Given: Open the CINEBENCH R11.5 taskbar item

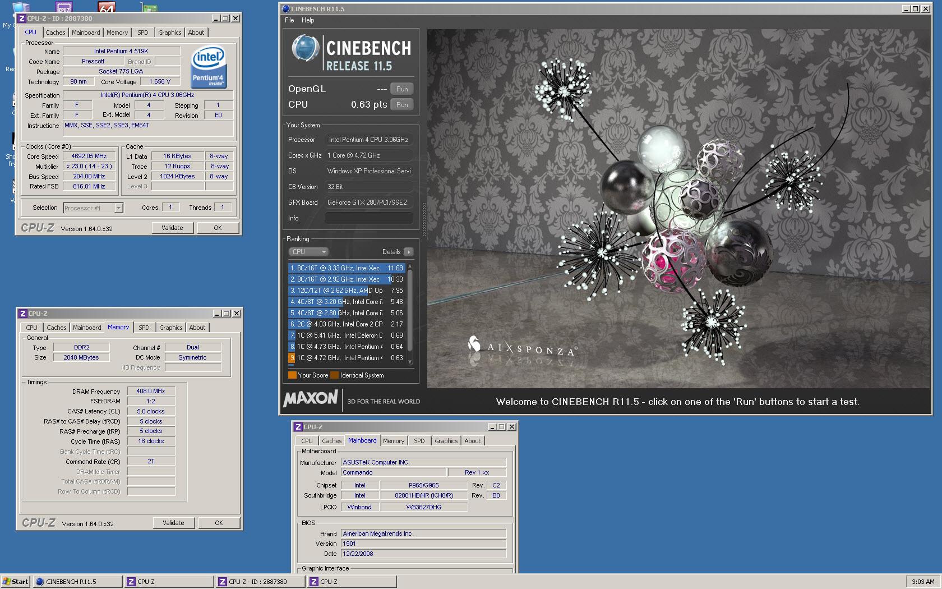Looking at the screenshot, I should click(x=77, y=582).
